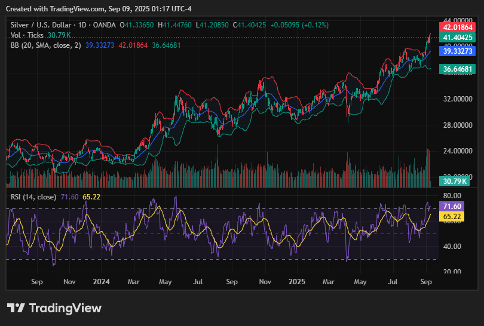This screenshot has height=326, width=484.
Task: Click the BB (20, SMA, close, 2) legend
Action: (x=45, y=45)
